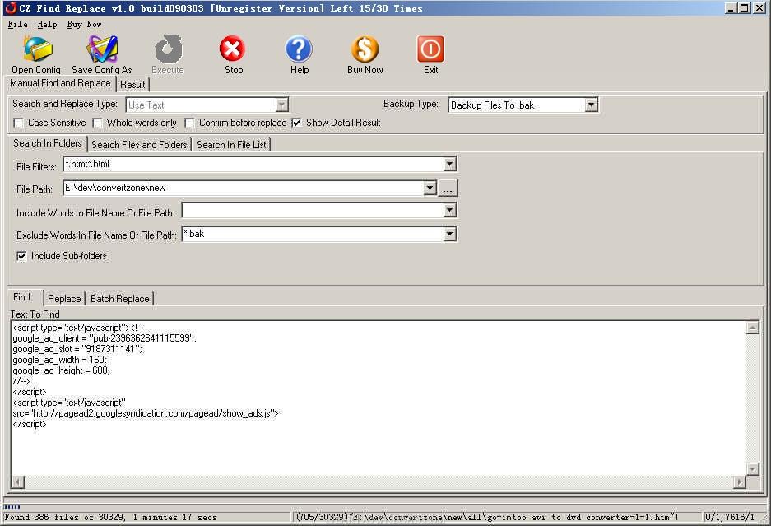Enable the Case Sensitive checkbox

click(19, 123)
